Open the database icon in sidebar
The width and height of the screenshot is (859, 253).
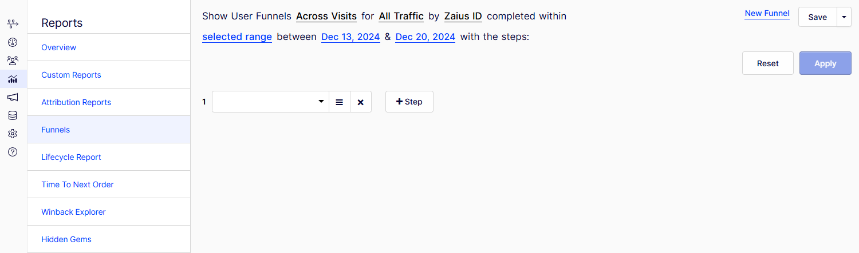(13, 115)
